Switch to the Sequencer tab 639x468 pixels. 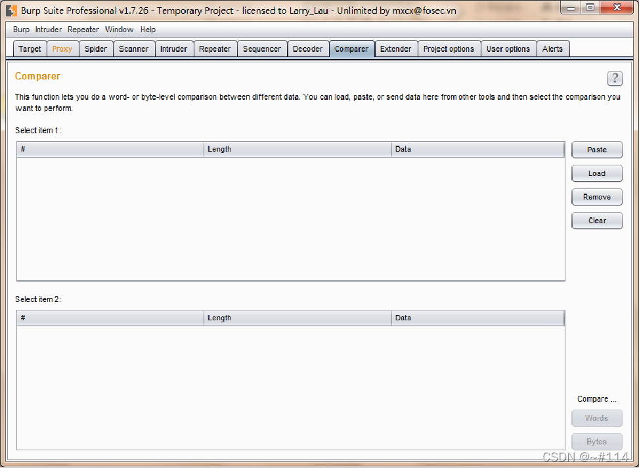point(262,49)
